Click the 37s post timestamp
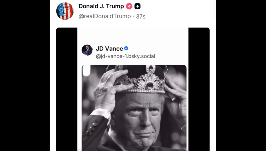Viewport: 266px width, 151px height. point(141,16)
